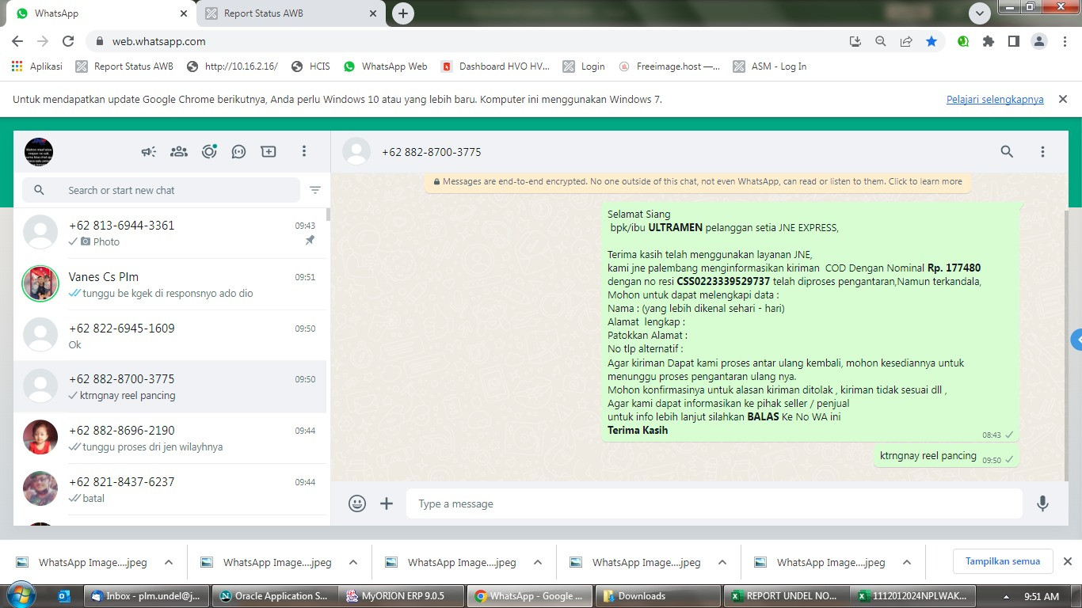Screen dimensions: 1082x608
Task: Expand the second WhatsApp Image download options
Action: (x=353, y=562)
